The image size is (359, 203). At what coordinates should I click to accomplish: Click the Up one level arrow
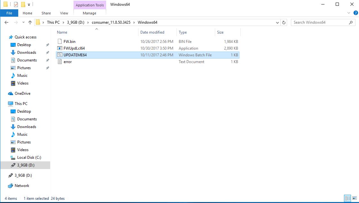pos(30,22)
